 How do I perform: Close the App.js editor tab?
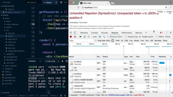tap(56, 2)
